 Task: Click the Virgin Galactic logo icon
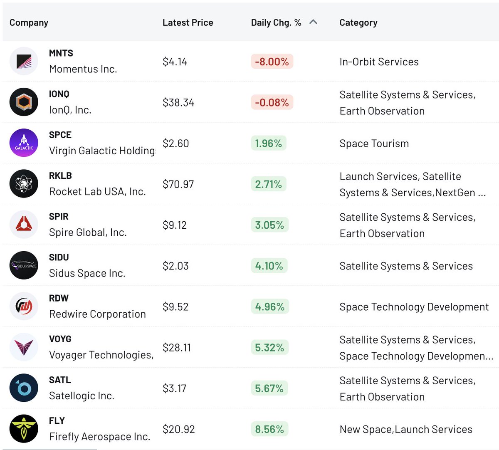24,143
